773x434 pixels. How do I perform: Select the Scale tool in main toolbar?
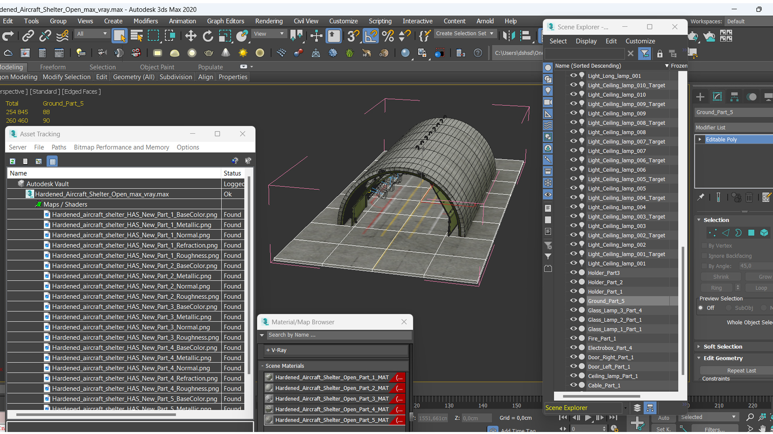[225, 36]
